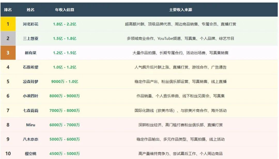Click the name 新有菜
This screenshot has width=279, height=159.
(30, 53)
